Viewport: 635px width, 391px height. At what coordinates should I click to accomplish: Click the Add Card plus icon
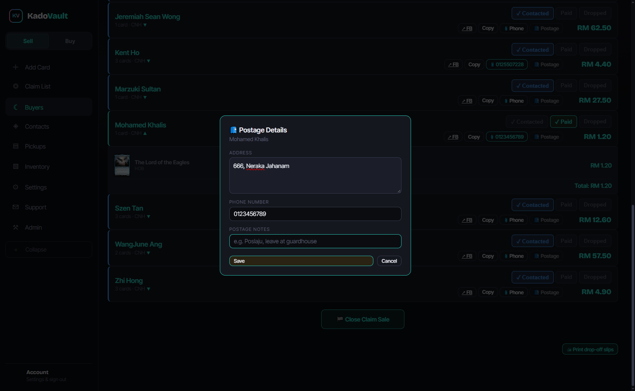[x=16, y=67]
